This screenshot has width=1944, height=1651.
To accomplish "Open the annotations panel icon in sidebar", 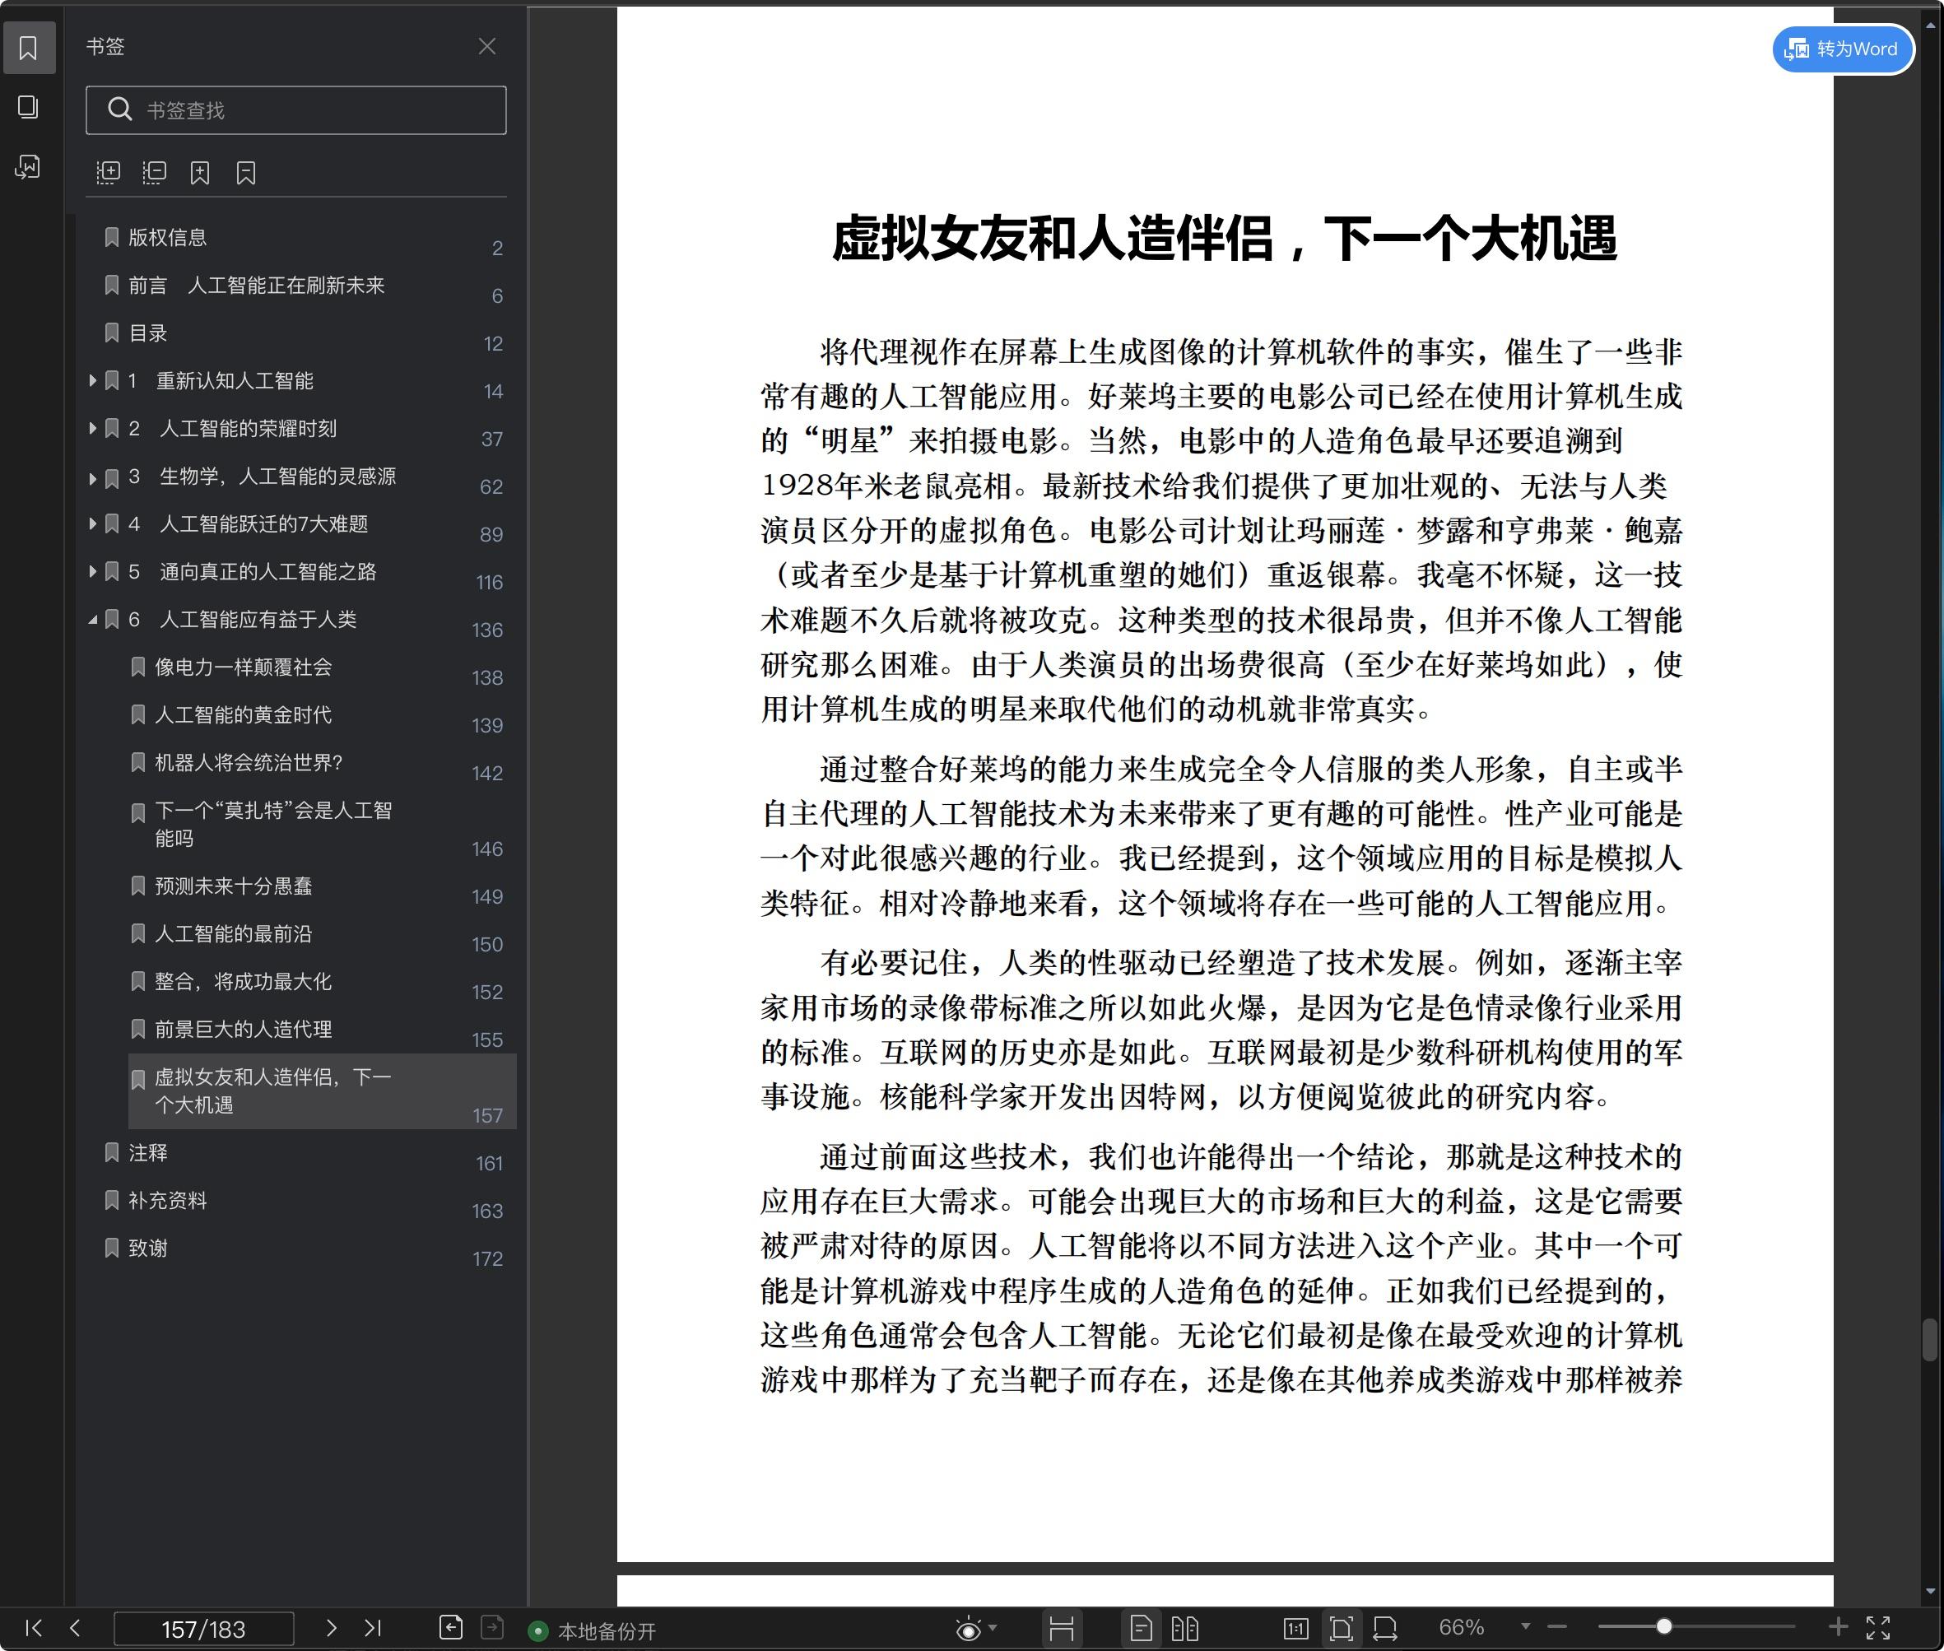I will click(x=28, y=166).
